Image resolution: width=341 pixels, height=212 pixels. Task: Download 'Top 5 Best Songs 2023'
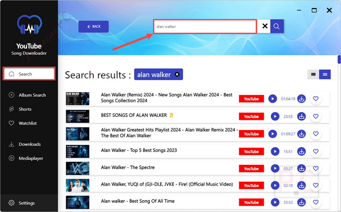(x=301, y=152)
